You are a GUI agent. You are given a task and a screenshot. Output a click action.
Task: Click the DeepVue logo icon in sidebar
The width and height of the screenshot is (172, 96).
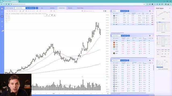pos(2,8)
